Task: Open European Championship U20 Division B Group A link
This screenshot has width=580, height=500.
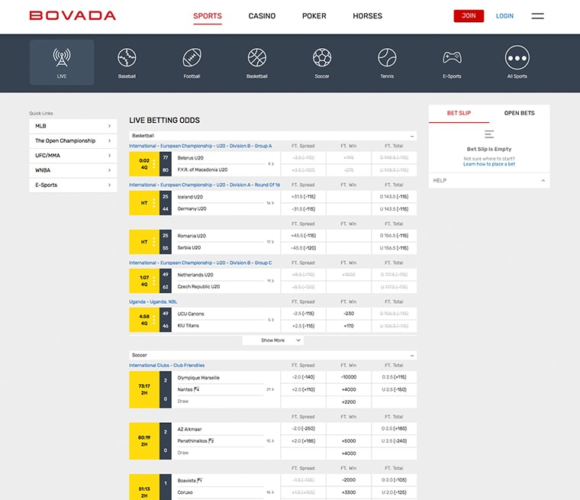Action: click(200, 146)
